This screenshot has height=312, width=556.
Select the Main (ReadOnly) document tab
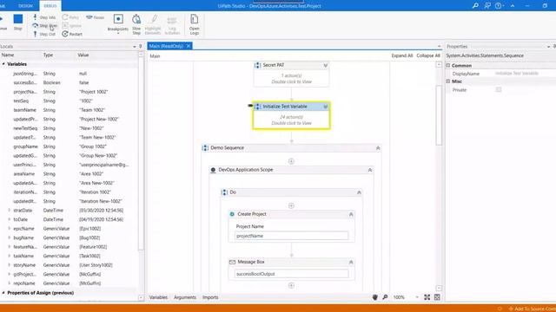click(x=166, y=46)
